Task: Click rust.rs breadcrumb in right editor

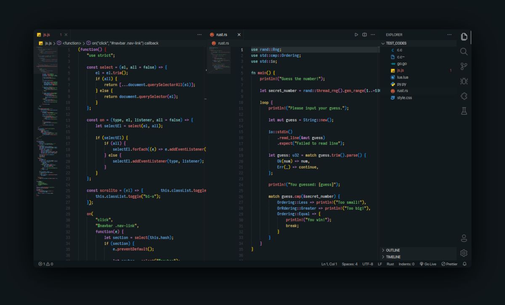Action: pyautogui.click(x=220, y=43)
